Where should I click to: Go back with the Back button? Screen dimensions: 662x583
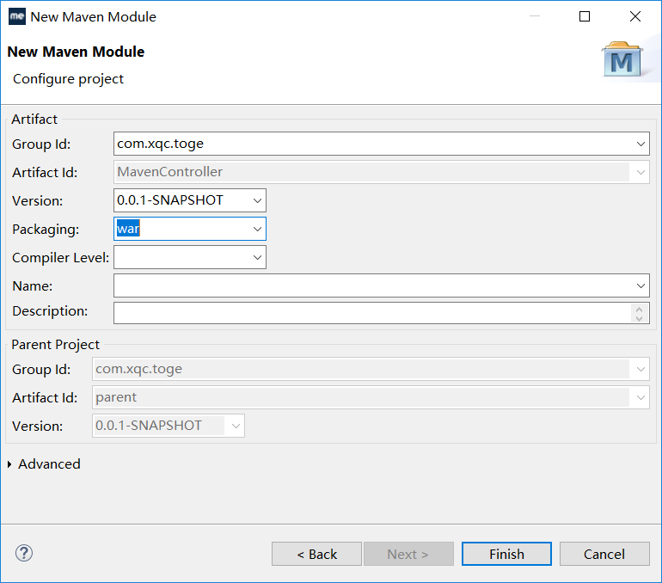316,554
